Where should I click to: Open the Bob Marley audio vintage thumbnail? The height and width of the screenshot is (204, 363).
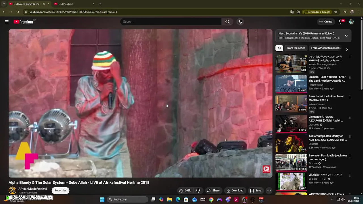click(291, 143)
